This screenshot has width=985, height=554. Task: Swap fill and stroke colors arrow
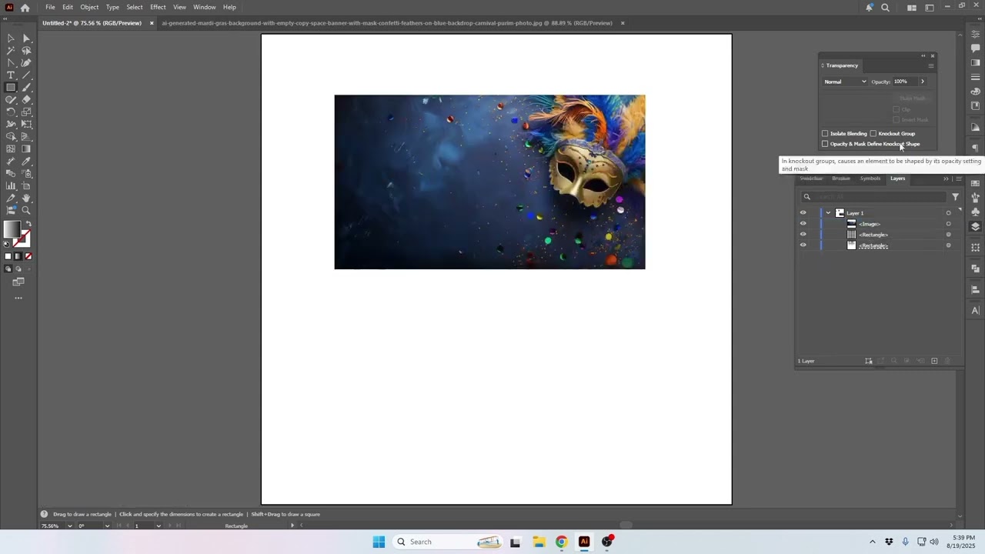tap(28, 224)
